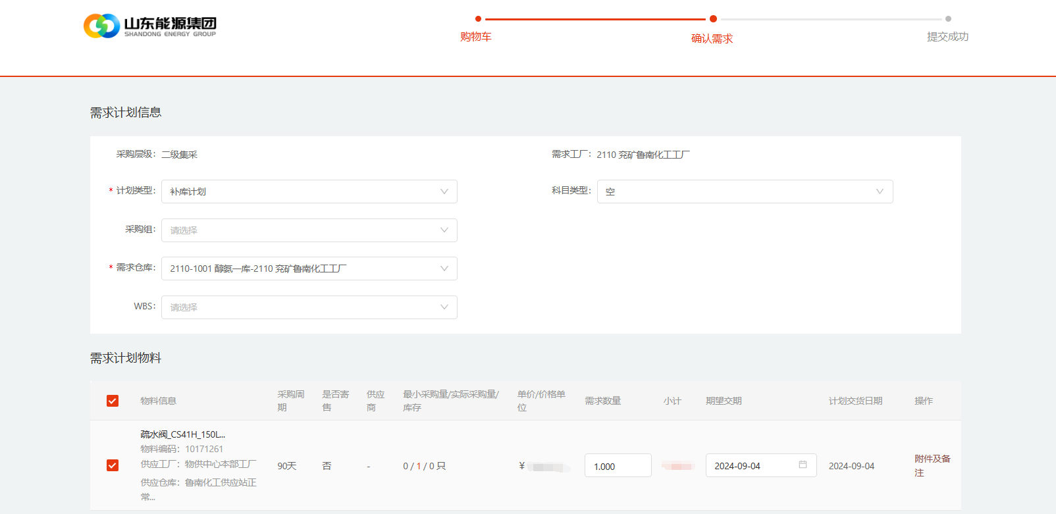The image size is (1056, 514).
Task: Open 附件及备注 for the material row
Action: pyautogui.click(x=932, y=465)
